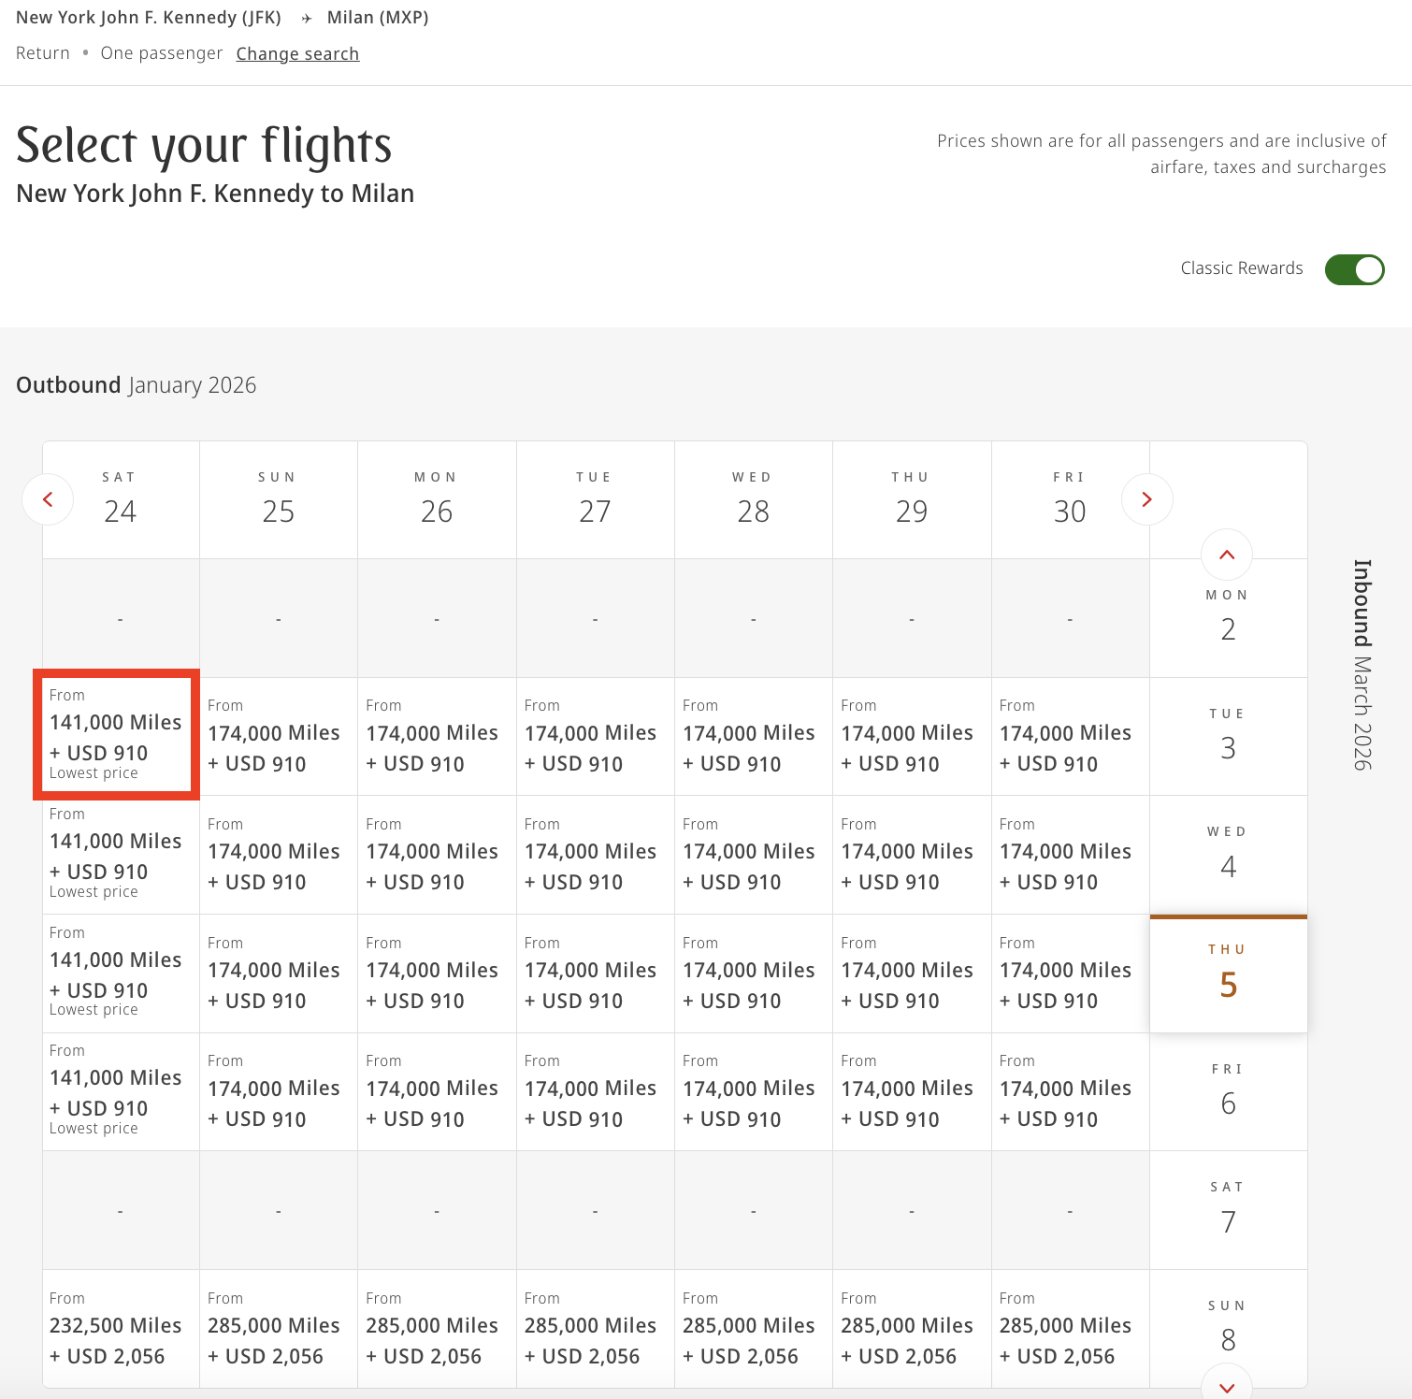Click previous outbound dates arrow
The width and height of the screenshot is (1412, 1399).
[48, 499]
